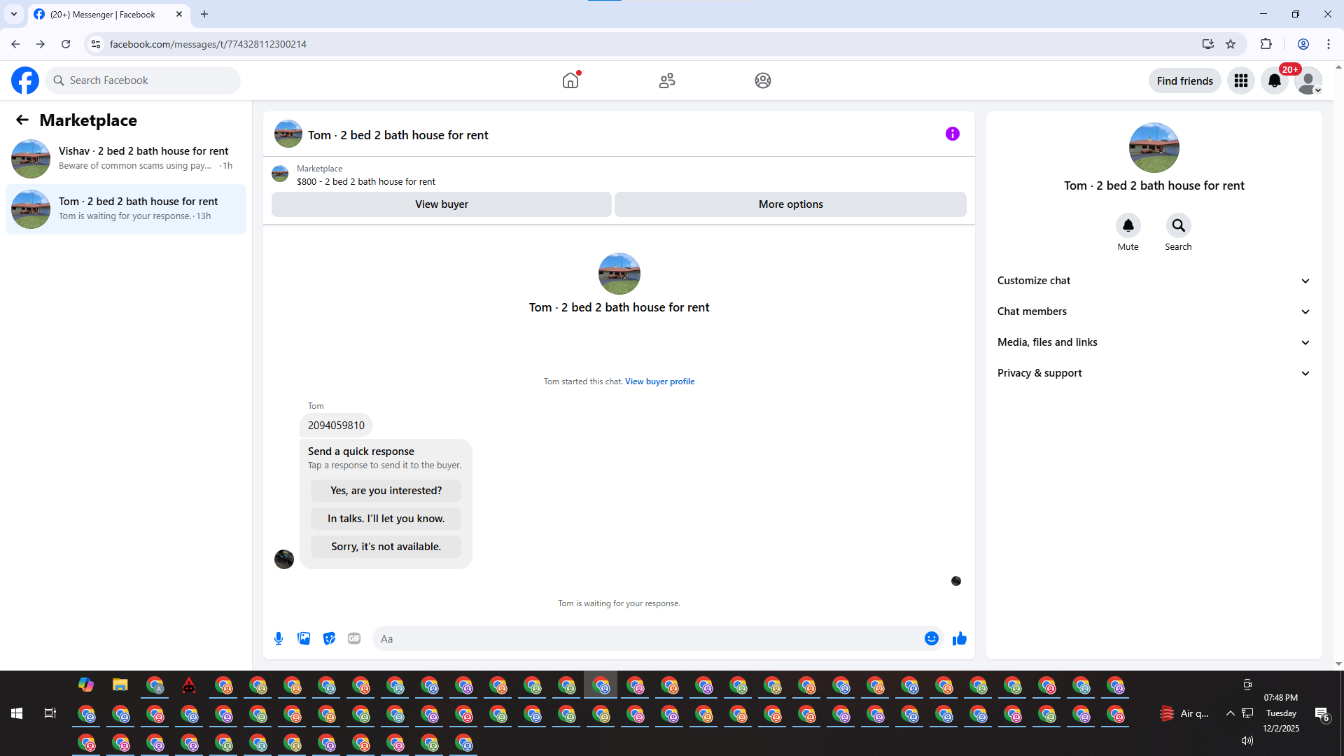Click the View buyer button

[441, 204]
